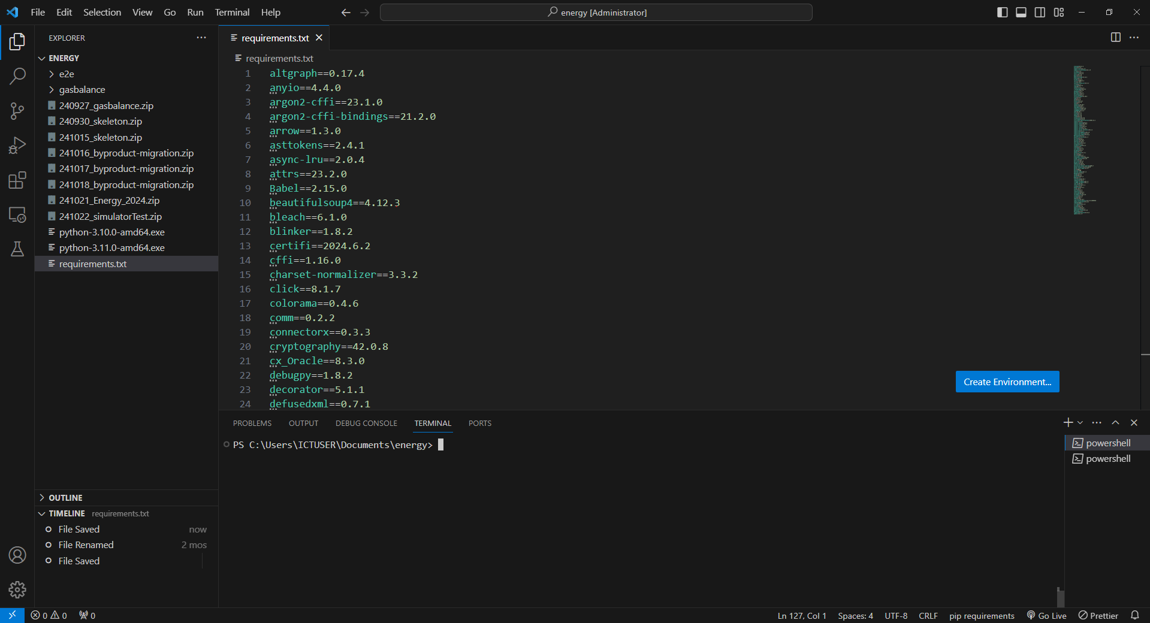Expand the gasbalance folder
Image resolution: width=1150 pixels, height=623 pixels.
pyautogui.click(x=126, y=89)
